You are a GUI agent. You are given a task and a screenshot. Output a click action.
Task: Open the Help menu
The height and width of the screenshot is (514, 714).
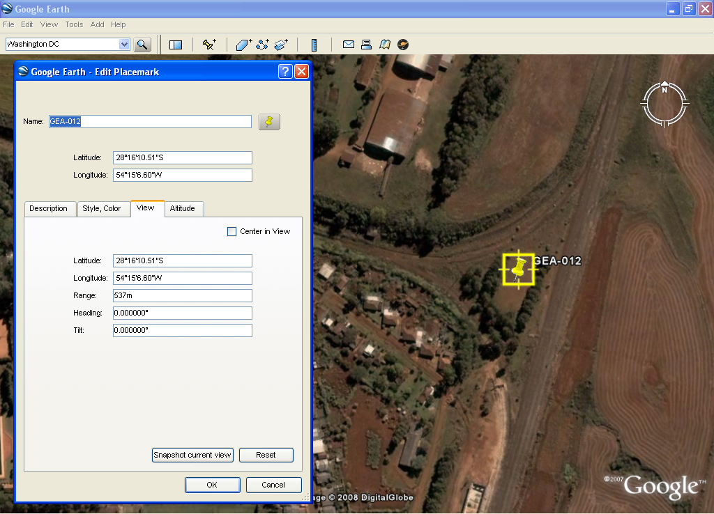pyautogui.click(x=118, y=24)
